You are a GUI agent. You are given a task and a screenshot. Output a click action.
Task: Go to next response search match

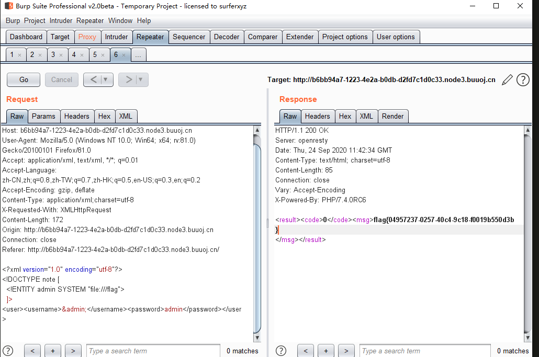tap(346, 351)
